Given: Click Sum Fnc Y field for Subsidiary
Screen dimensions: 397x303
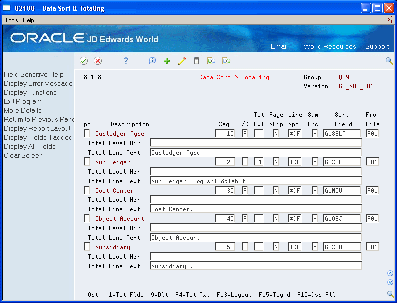Looking at the screenshot, I should [315, 247].
